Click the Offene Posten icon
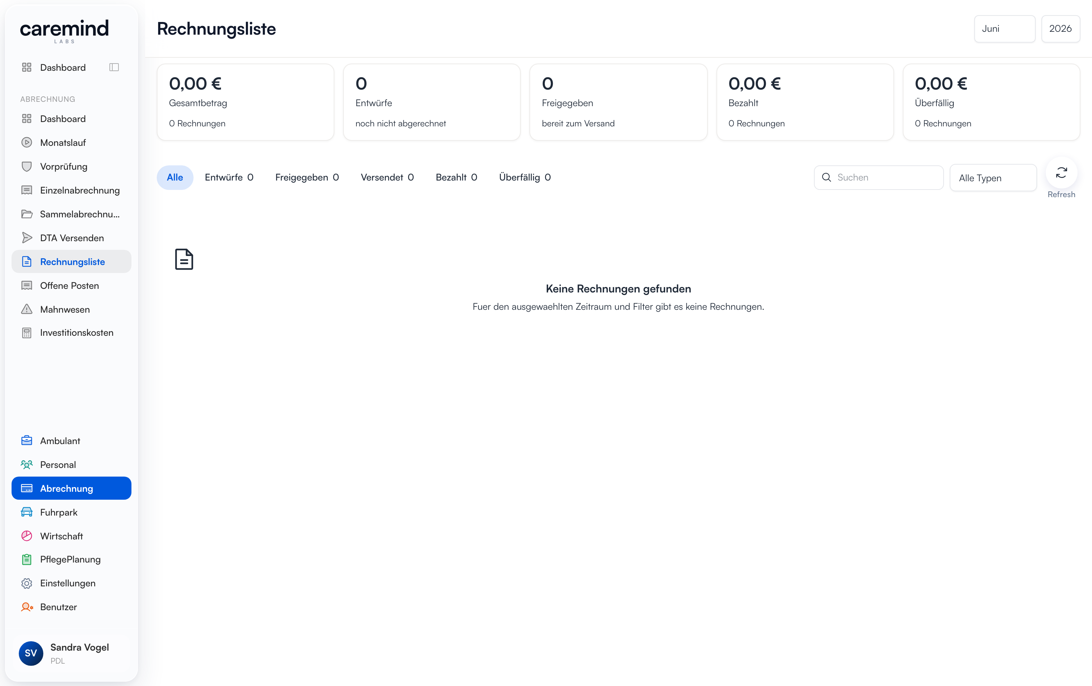 pyautogui.click(x=27, y=285)
